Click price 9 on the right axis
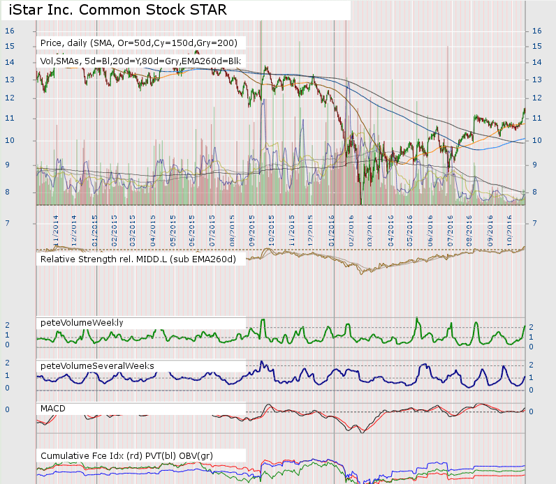The width and height of the screenshot is (556, 484). point(534,165)
